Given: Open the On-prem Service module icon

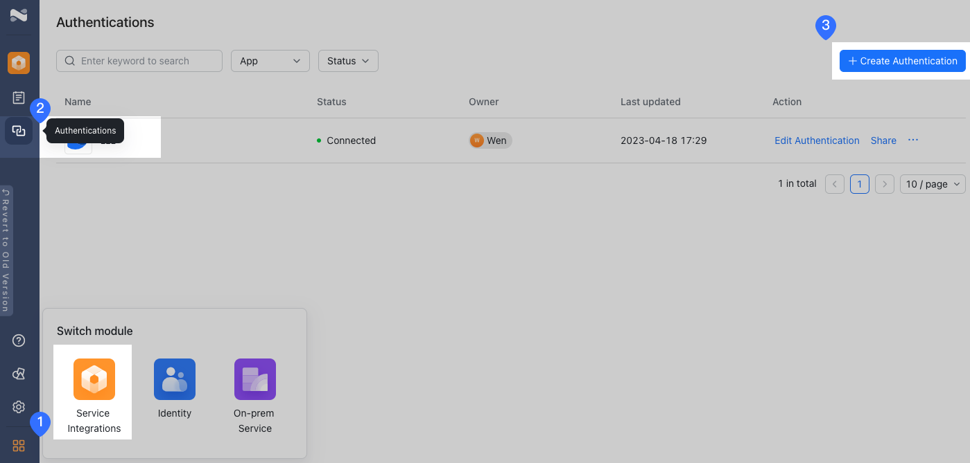Looking at the screenshot, I should click(x=254, y=379).
